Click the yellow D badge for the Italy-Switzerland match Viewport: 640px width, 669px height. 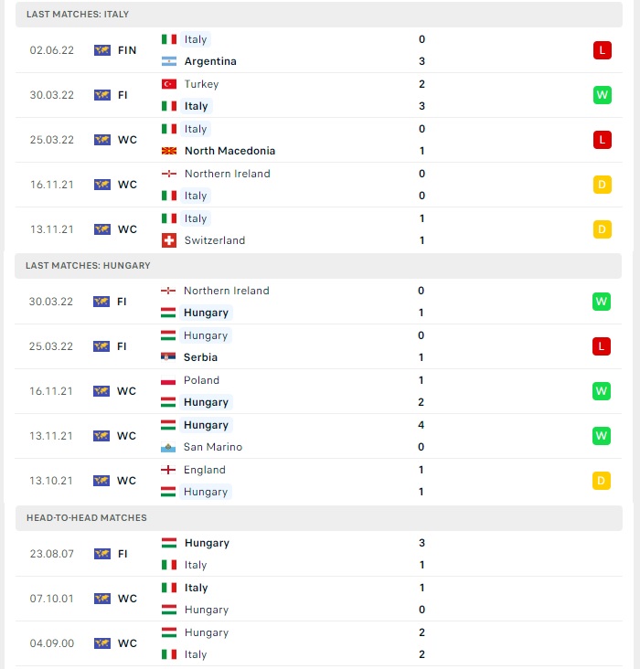[x=602, y=229]
